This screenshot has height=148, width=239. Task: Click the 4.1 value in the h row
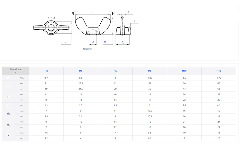[x=219, y=105]
